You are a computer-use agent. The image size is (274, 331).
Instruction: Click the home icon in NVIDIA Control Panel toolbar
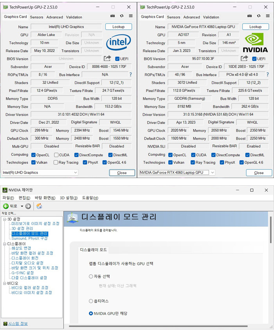coord(39,206)
